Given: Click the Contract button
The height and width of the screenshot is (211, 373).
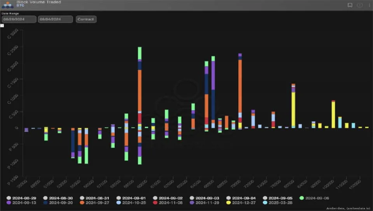Looking at the screenshot, I should point(86,19).
